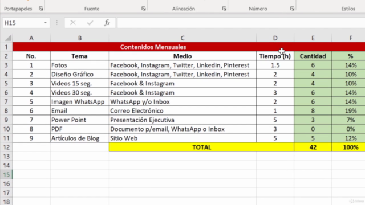
Task: Click the cancel X formula icon
Action: tap(73, 23)
